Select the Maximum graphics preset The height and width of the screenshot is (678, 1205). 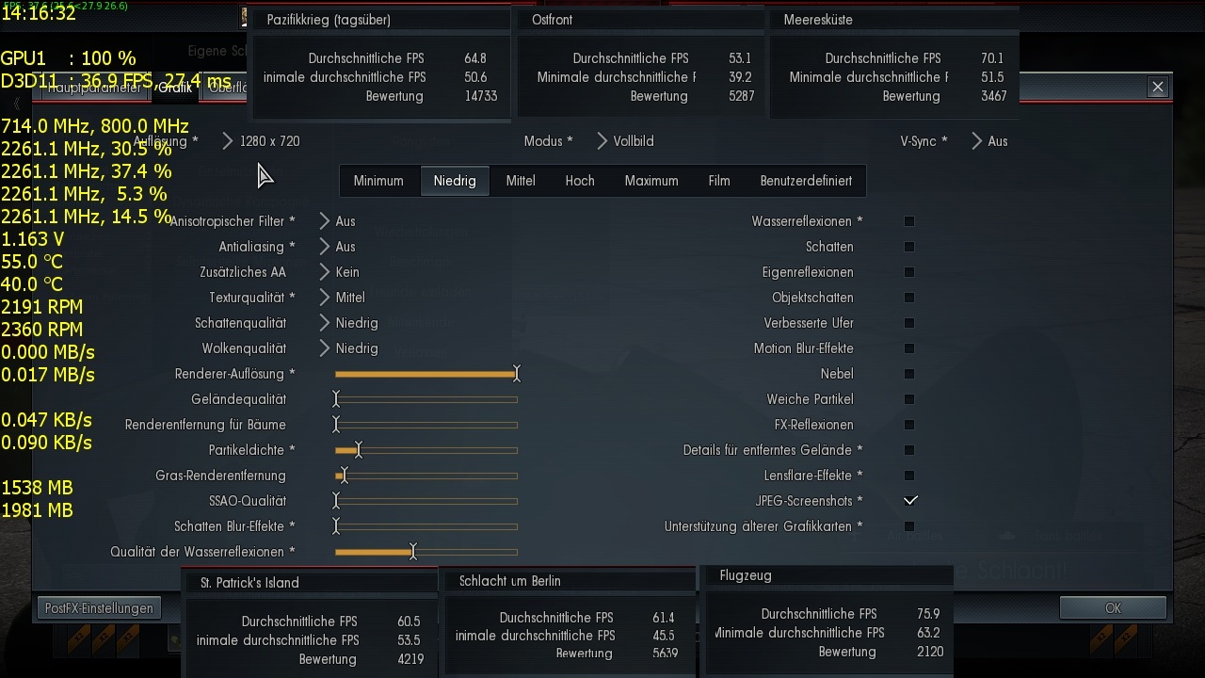click(x=651, y=181)
